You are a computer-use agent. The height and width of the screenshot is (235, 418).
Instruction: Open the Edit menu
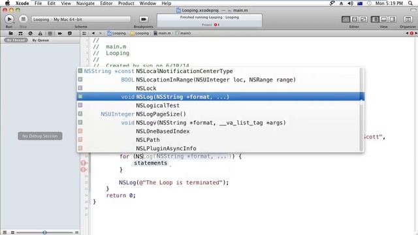52,3
